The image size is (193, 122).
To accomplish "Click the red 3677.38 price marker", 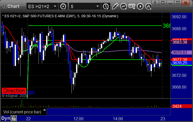I will (x=181, y=59).
